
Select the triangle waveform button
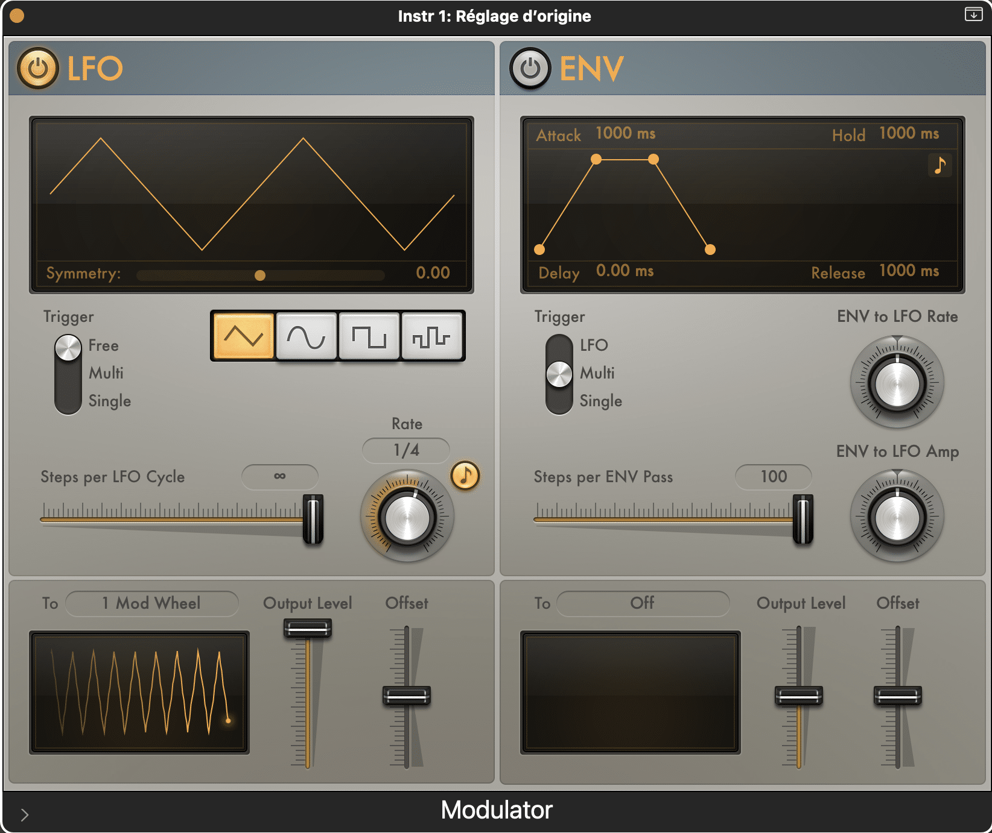click(244, 336)
